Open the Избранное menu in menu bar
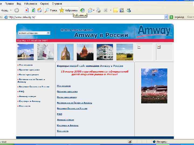Screen dimensions: 194x145 coord(30,4)
